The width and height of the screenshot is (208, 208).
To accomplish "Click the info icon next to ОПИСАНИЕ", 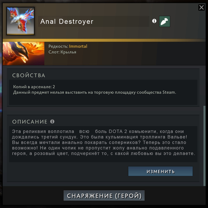I will (x=52, y=121).
